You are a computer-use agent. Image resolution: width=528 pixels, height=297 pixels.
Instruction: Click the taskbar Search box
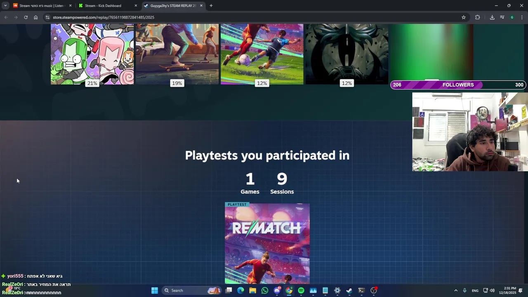pyautogui.click(x=191, y=290)
